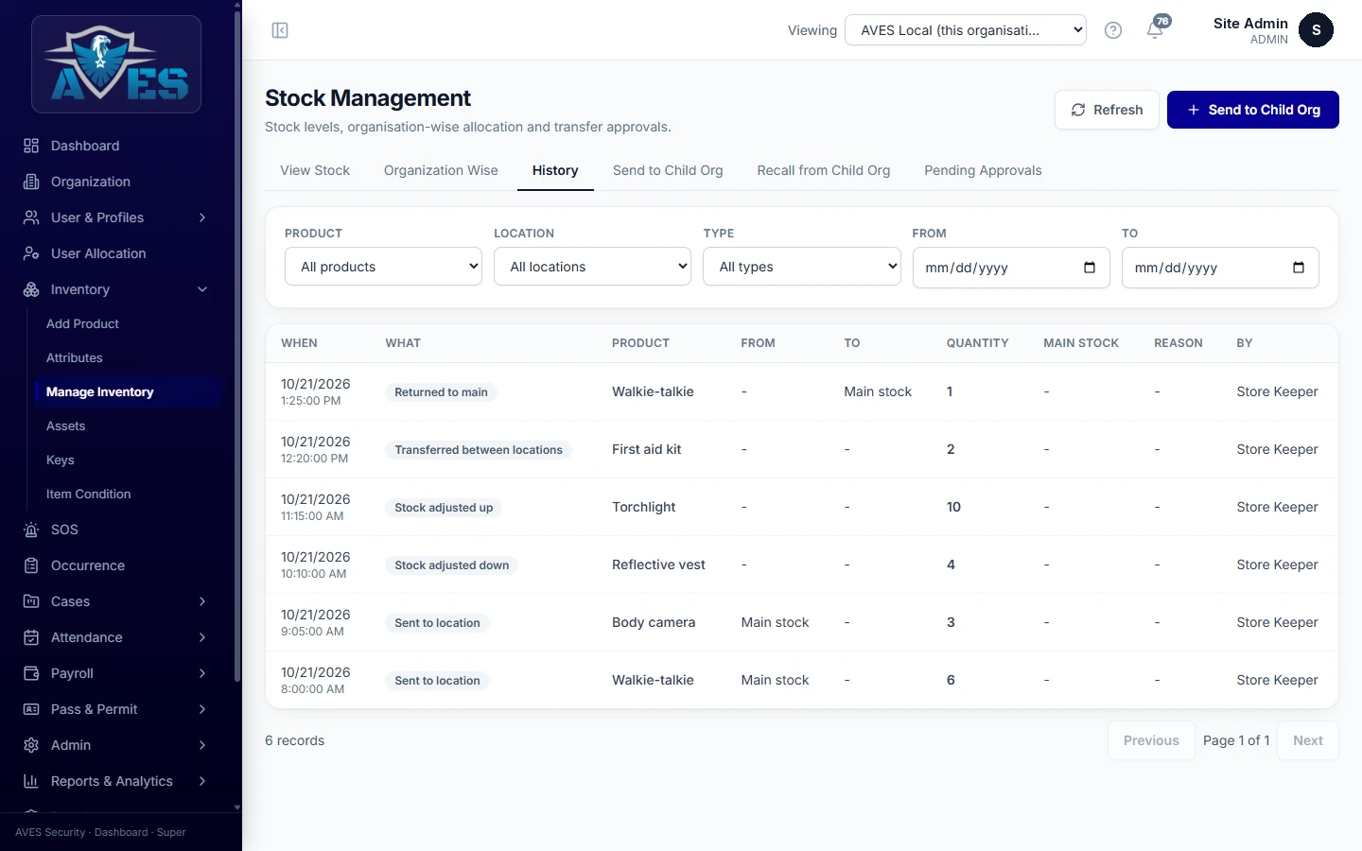1362x851 pixels.
Task: Click the Pass & Permit icon
Action: tap(31, 709)
